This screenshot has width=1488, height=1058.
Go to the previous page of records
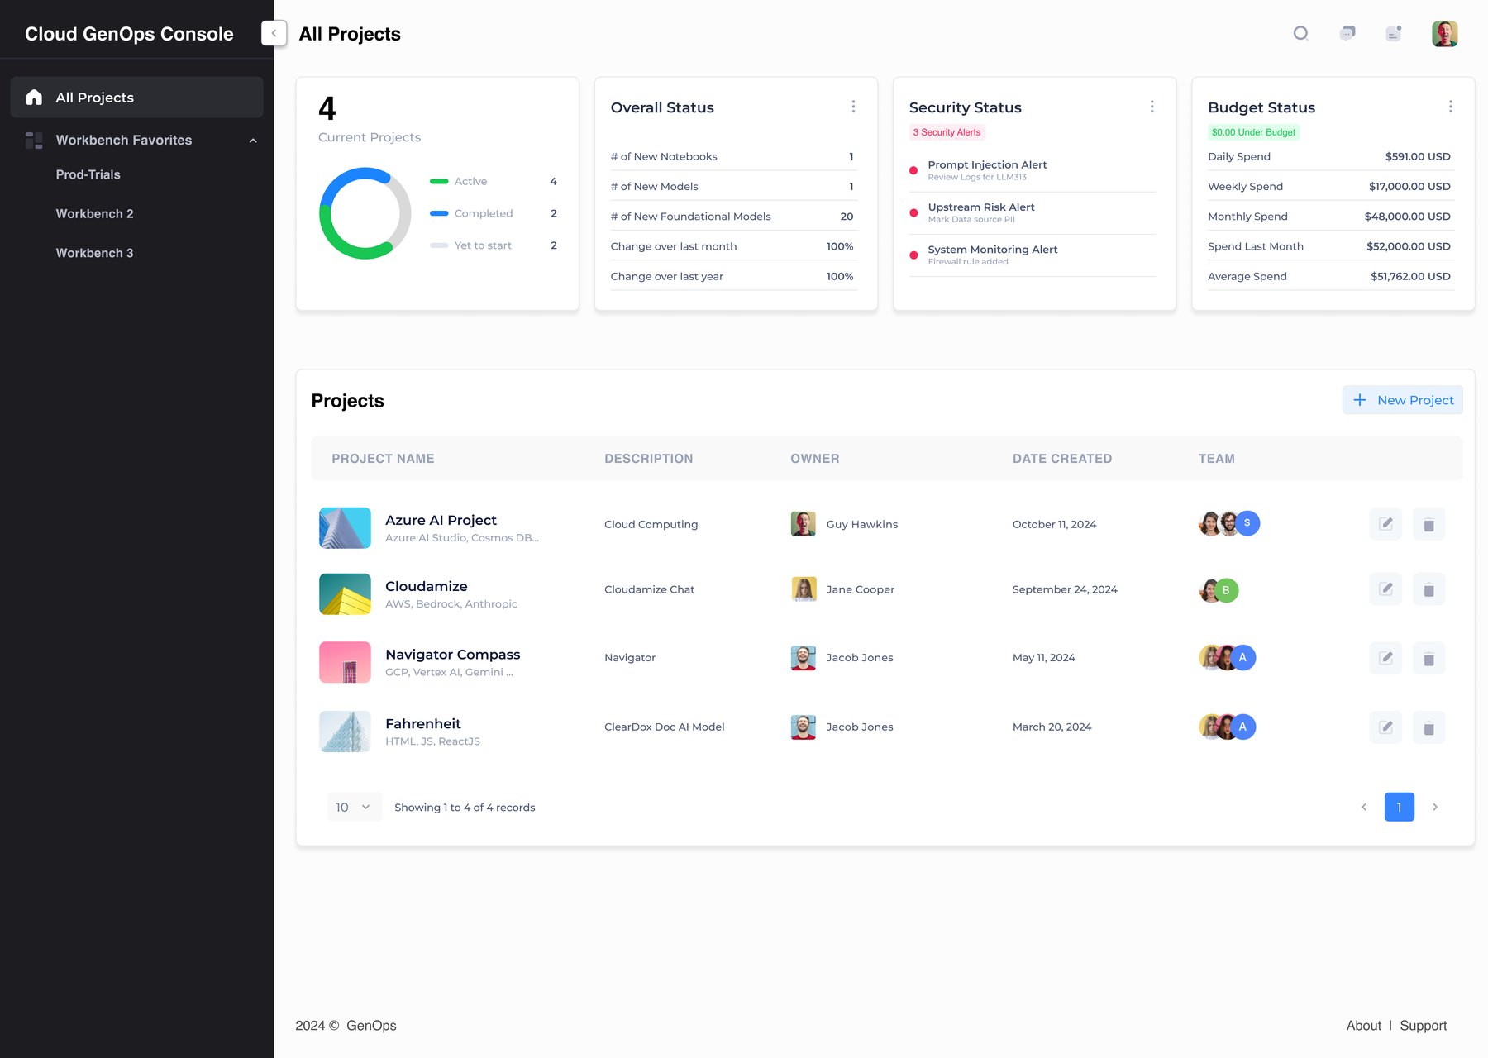(1364, 807)
